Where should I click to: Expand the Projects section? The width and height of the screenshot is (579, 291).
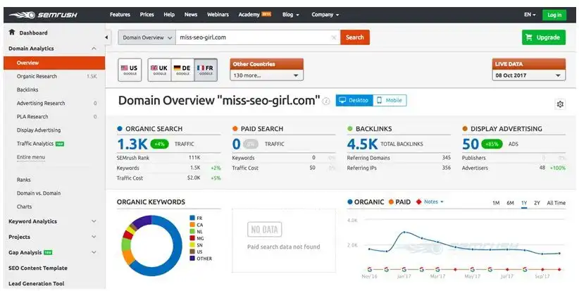click(x=94, y=237)
